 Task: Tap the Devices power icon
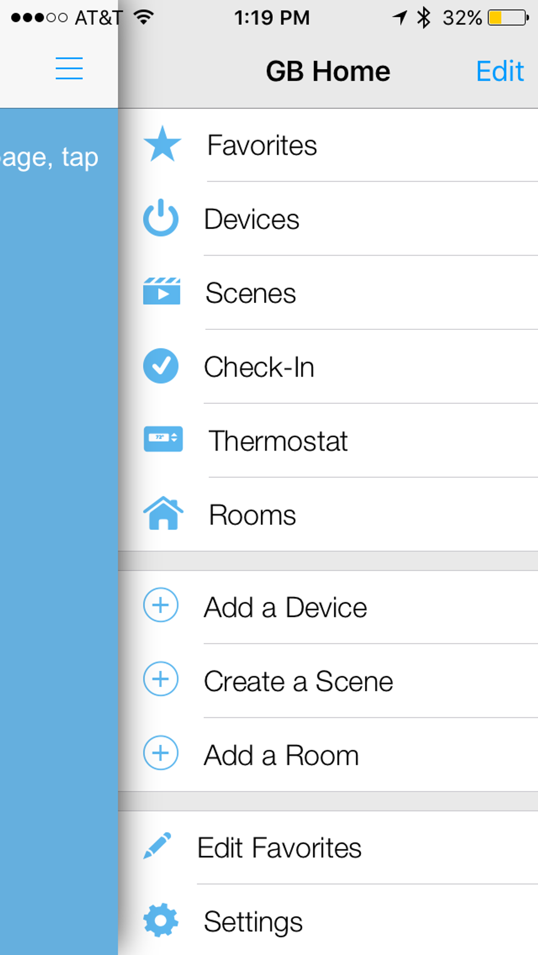[x=161, y=218]
